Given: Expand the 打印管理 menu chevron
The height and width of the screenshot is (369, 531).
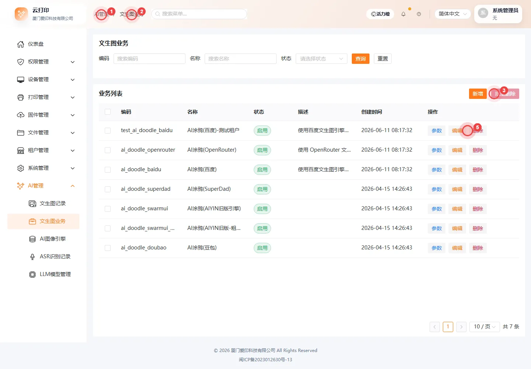Looking at the screenshot, I should click(73, 97).
